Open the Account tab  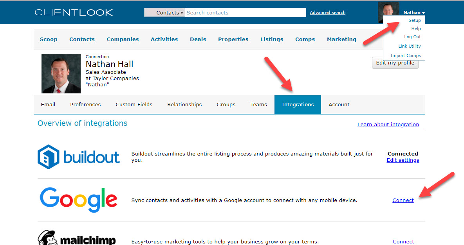339,104
